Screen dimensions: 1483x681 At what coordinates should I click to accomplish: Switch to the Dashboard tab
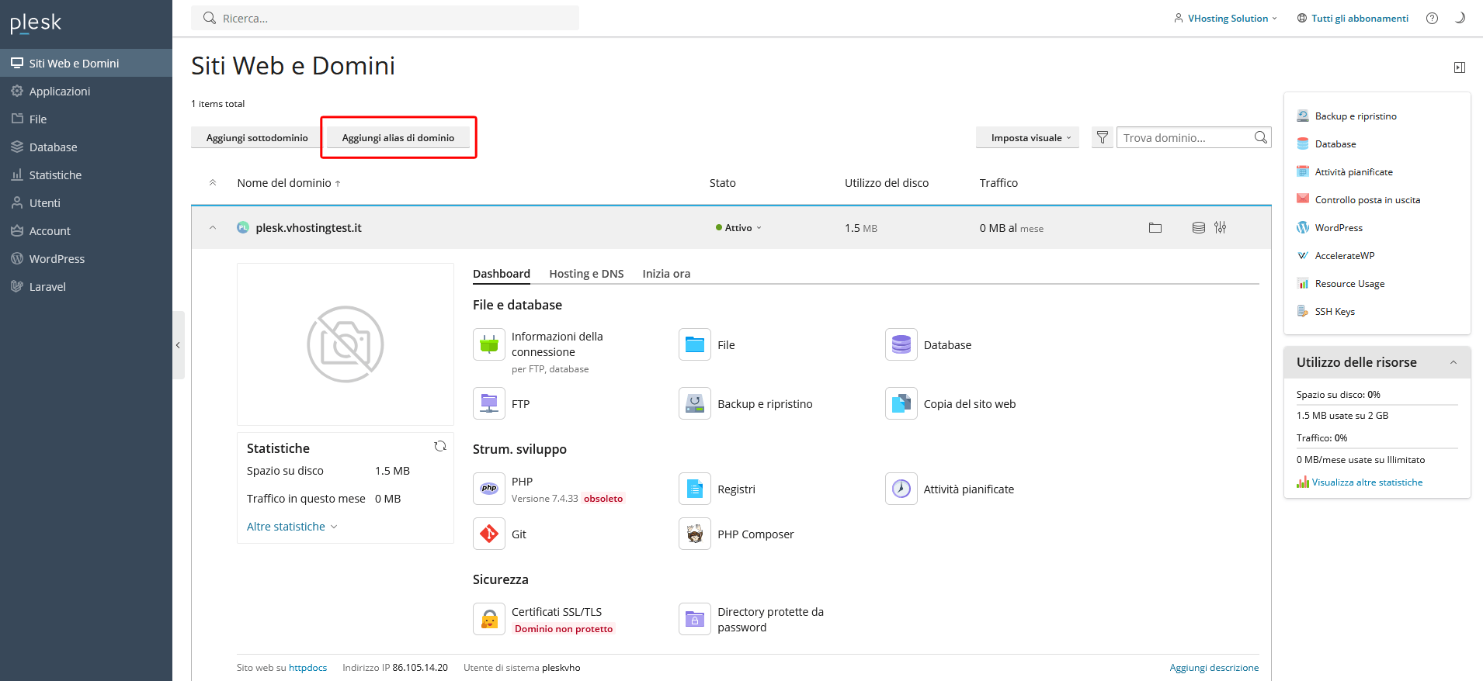pos(502,274)
